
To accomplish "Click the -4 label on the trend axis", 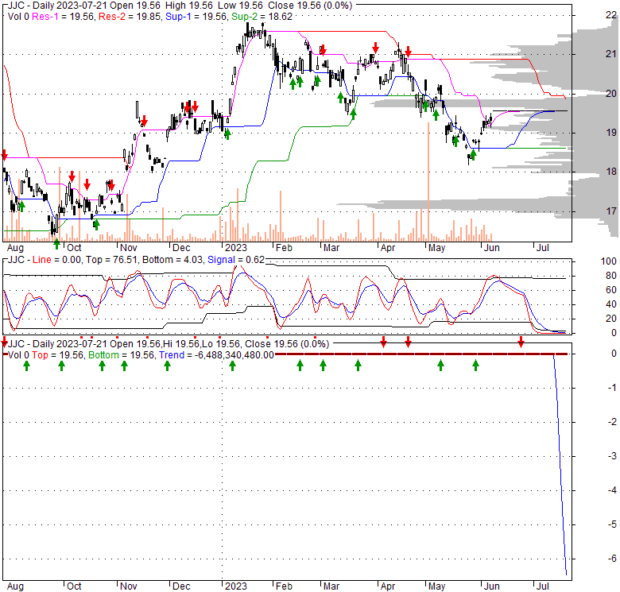I will (612, 490).
